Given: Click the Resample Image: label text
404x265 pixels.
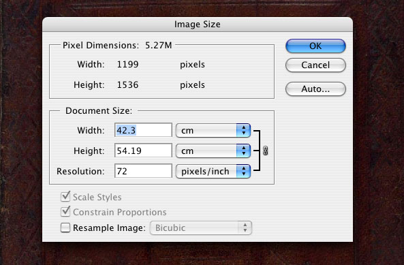Looking at the screenshot, I should [109, 228].
